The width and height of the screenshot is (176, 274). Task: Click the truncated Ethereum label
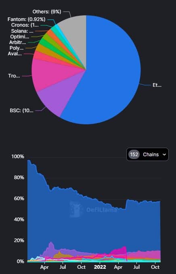(x=157, y=85)
